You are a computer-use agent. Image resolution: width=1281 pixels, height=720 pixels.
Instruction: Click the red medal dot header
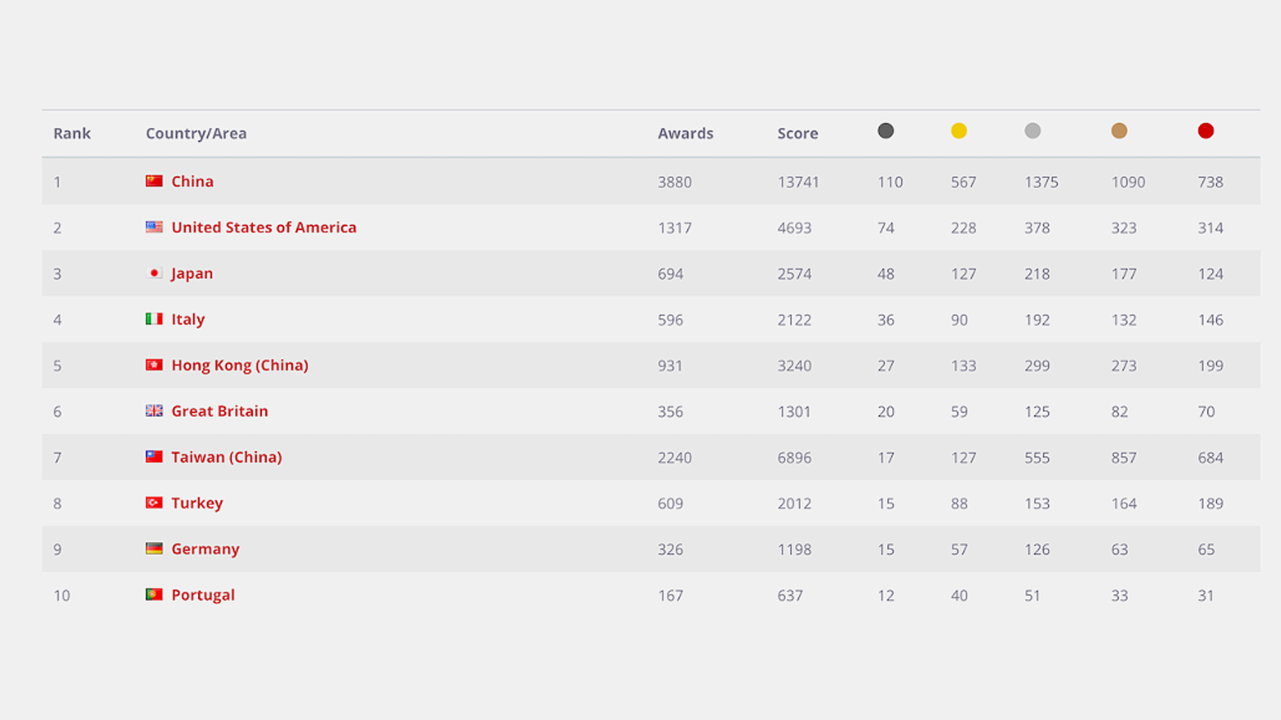pos(1205,131)
